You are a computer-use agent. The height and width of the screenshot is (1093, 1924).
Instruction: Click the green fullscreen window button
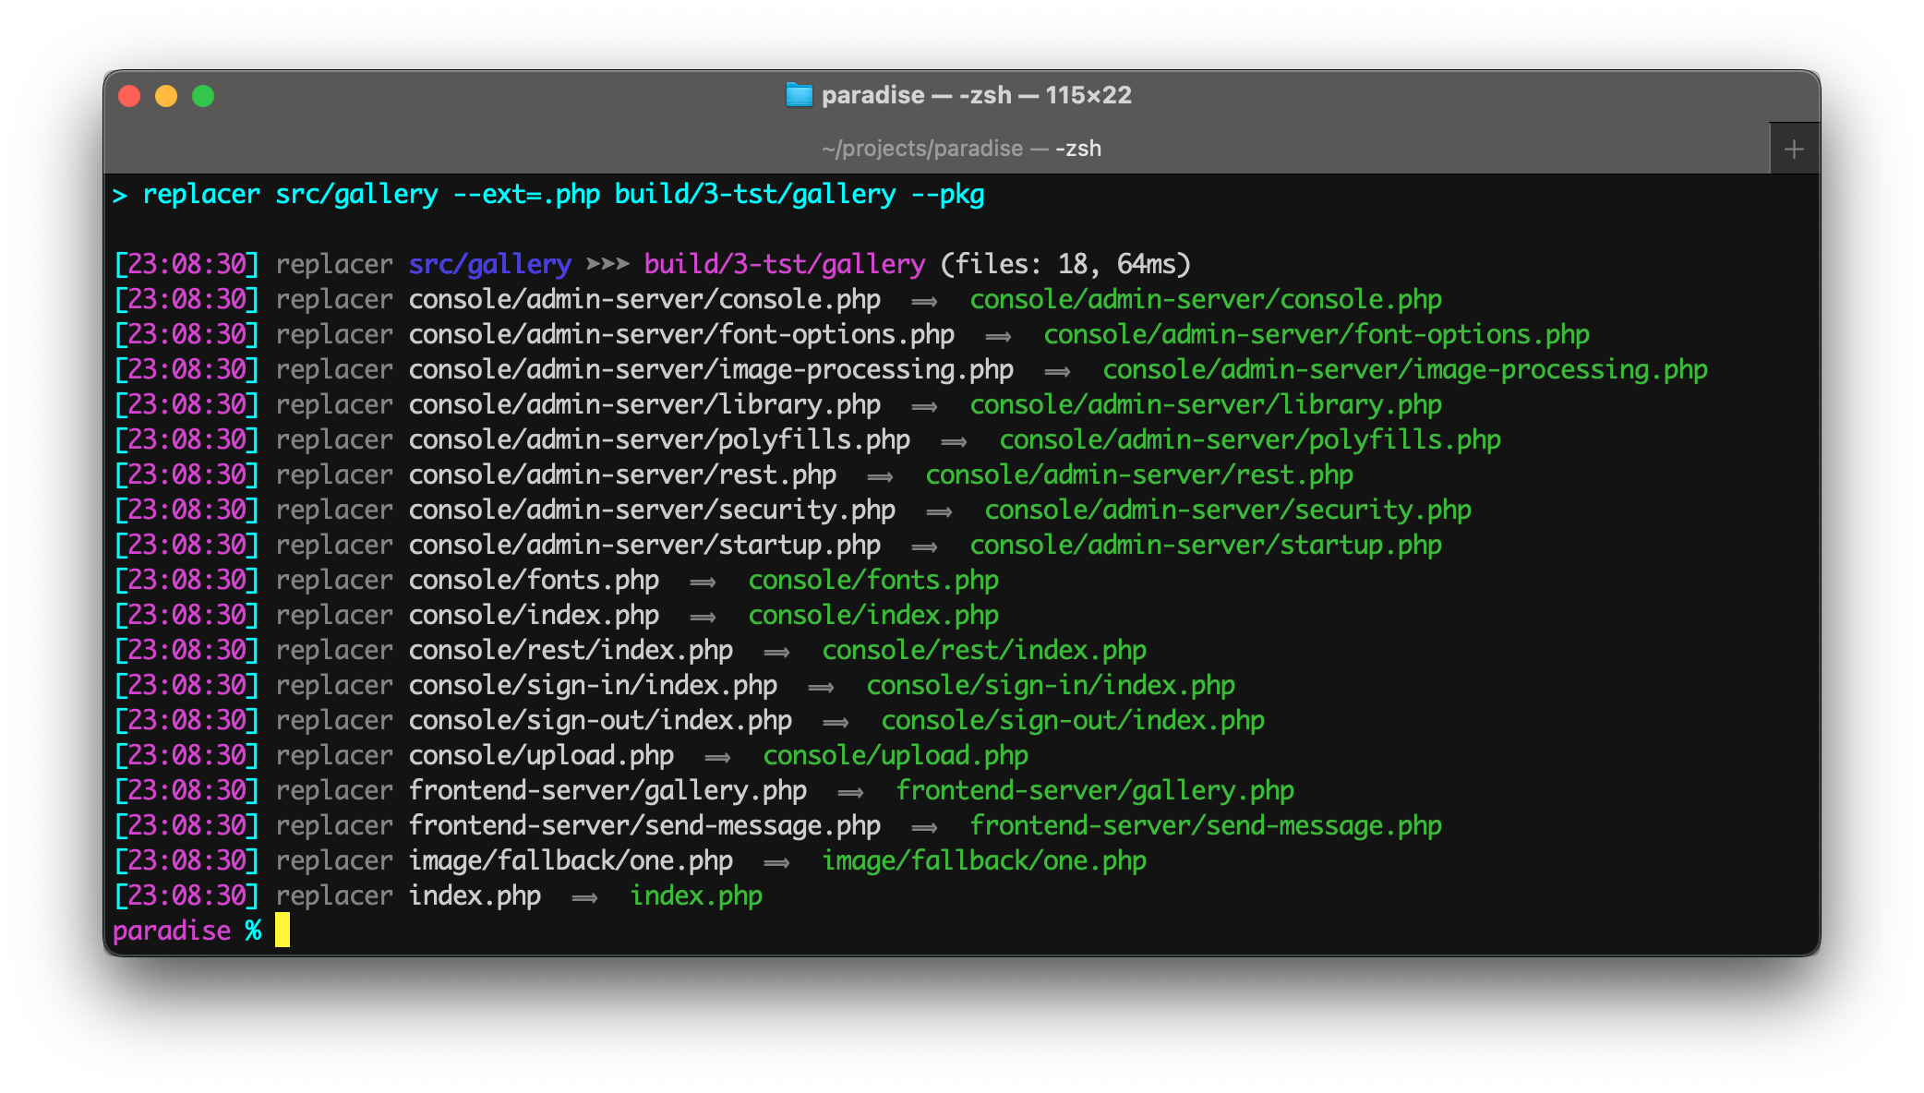pos(203,96)
